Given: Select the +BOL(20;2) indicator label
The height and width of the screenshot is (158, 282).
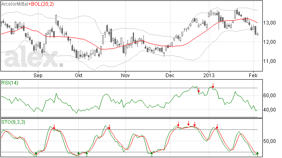Looking at the screenshot, I should pyautogui.click(x=41, y=4).
